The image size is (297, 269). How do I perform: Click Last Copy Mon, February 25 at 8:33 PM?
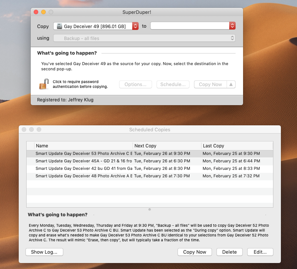(231, 169)
